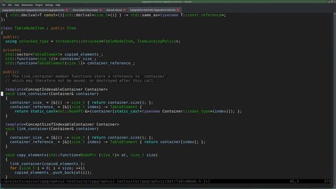Click 'index_type' in the static_cast expression
Screen dimensions: 336x189
(x=198, y=111)
